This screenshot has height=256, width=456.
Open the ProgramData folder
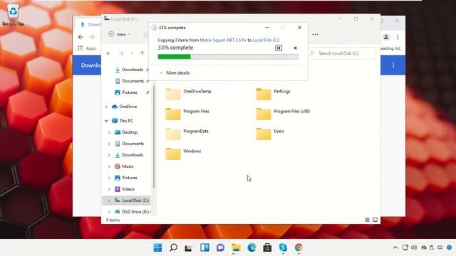click(x=187, y=134)
